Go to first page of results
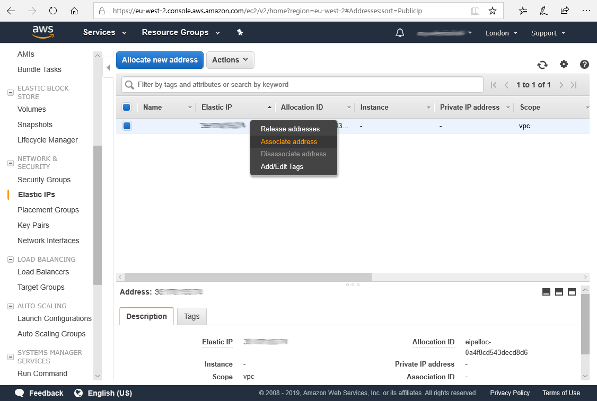Screen dimensions: 597x401 [494, 85]
